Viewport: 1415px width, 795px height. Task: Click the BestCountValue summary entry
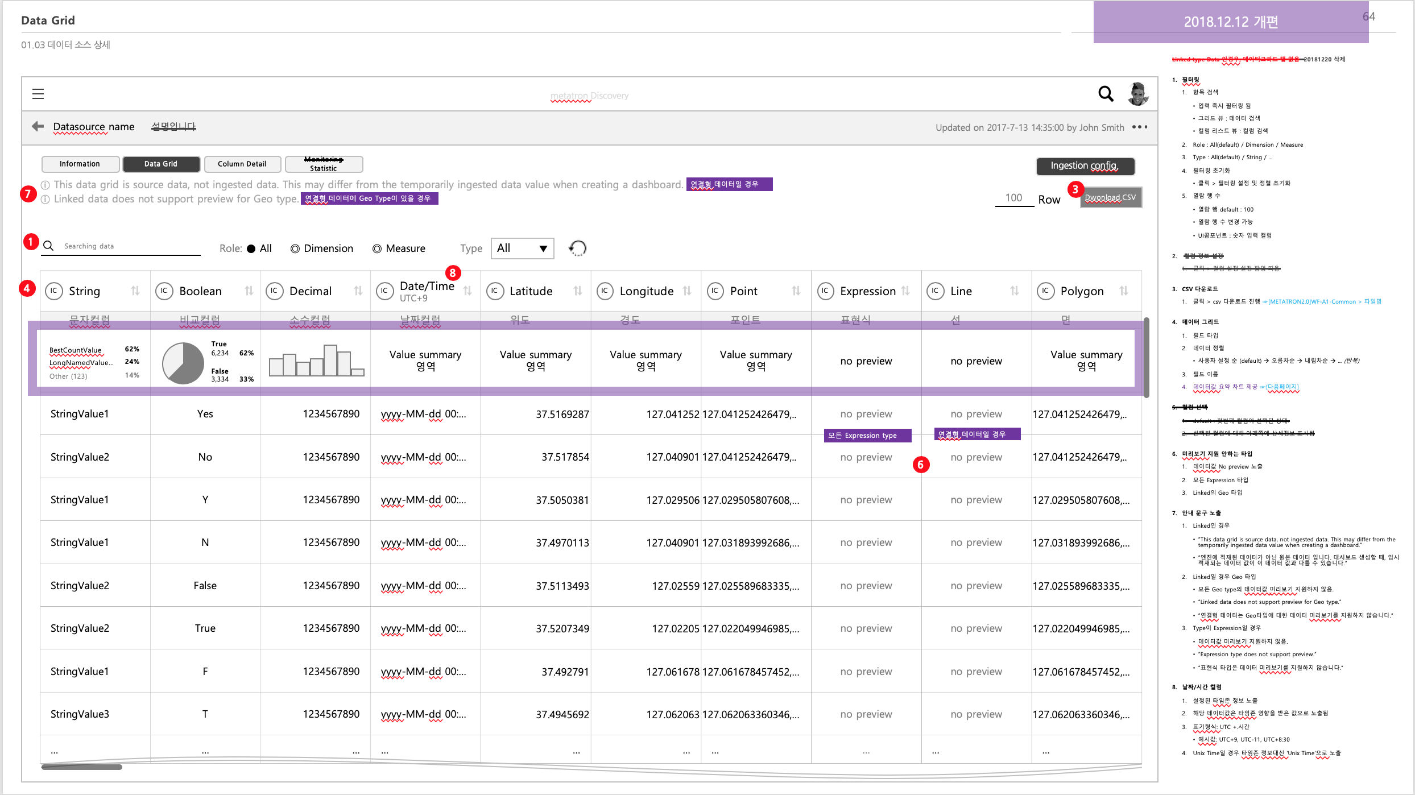tap(76, 350)
